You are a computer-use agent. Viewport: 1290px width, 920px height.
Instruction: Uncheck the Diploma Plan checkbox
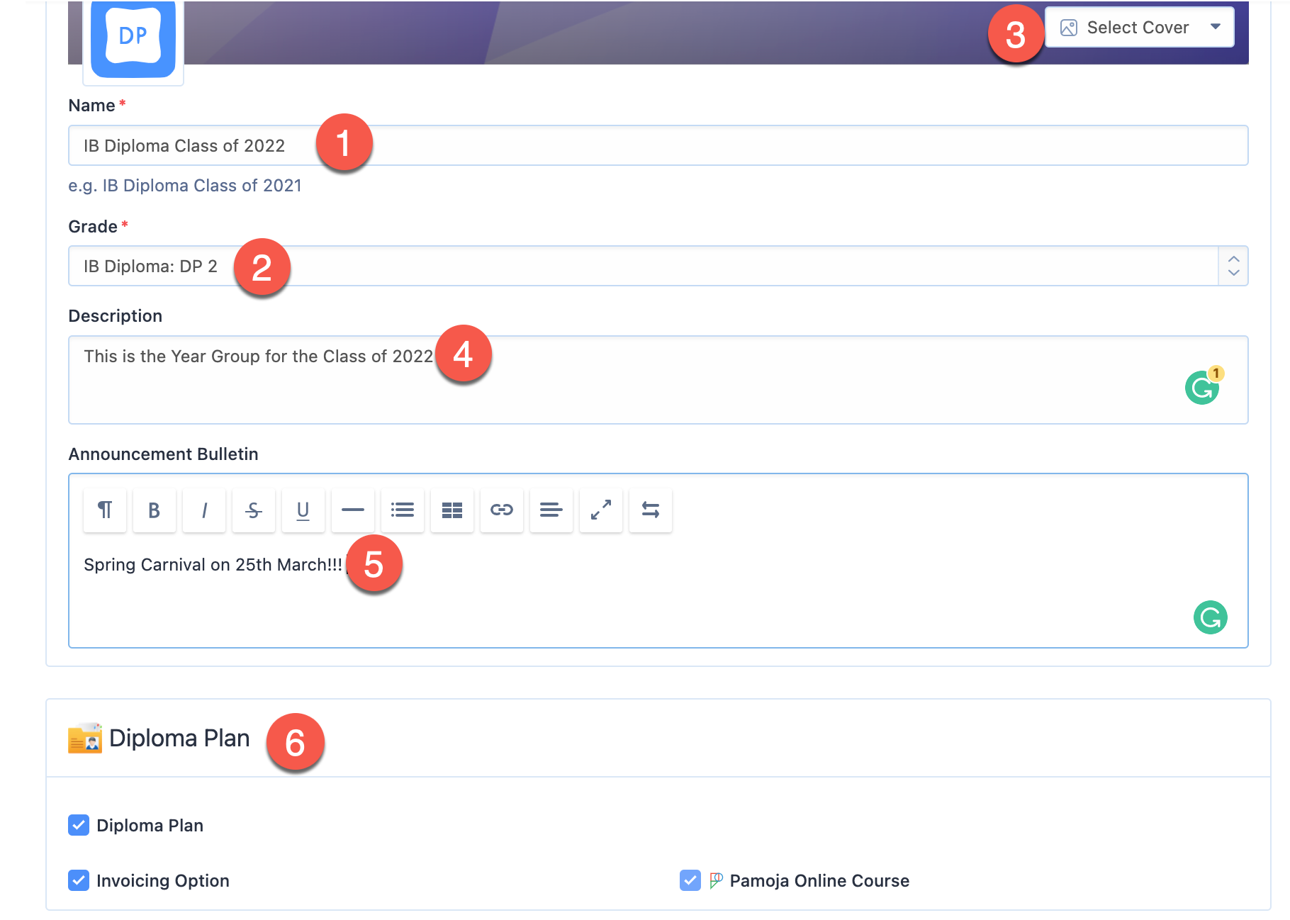79,825
